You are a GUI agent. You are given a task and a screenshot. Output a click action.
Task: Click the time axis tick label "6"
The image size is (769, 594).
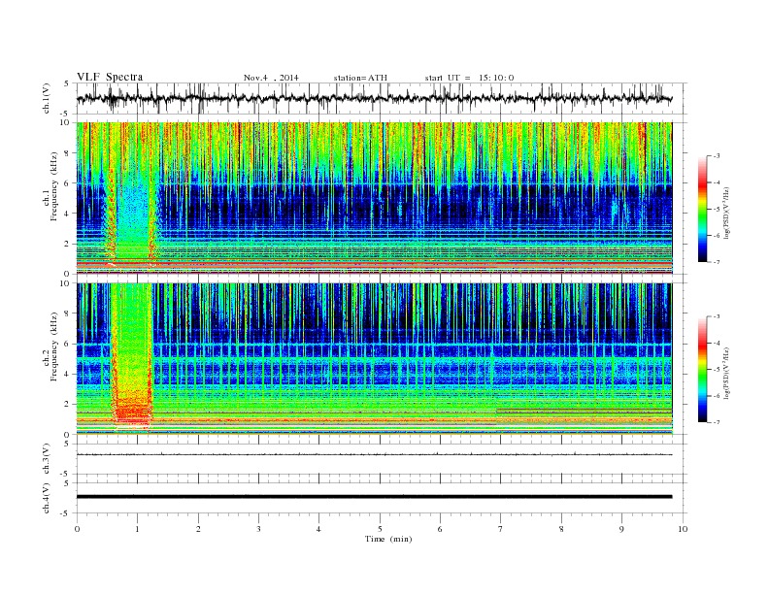coord(440,529)
